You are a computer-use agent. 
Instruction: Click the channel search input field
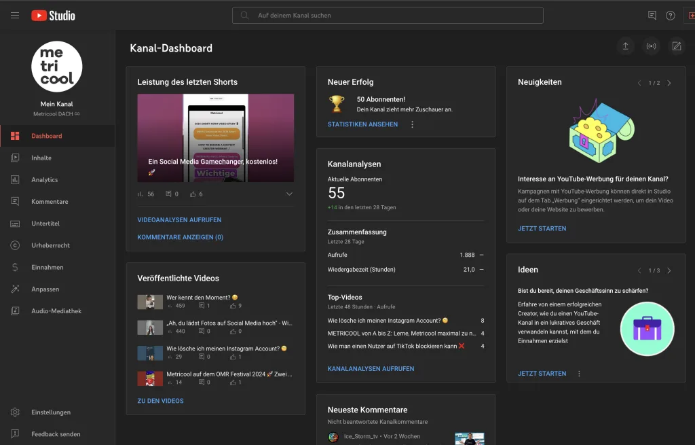tap(388, 16)
